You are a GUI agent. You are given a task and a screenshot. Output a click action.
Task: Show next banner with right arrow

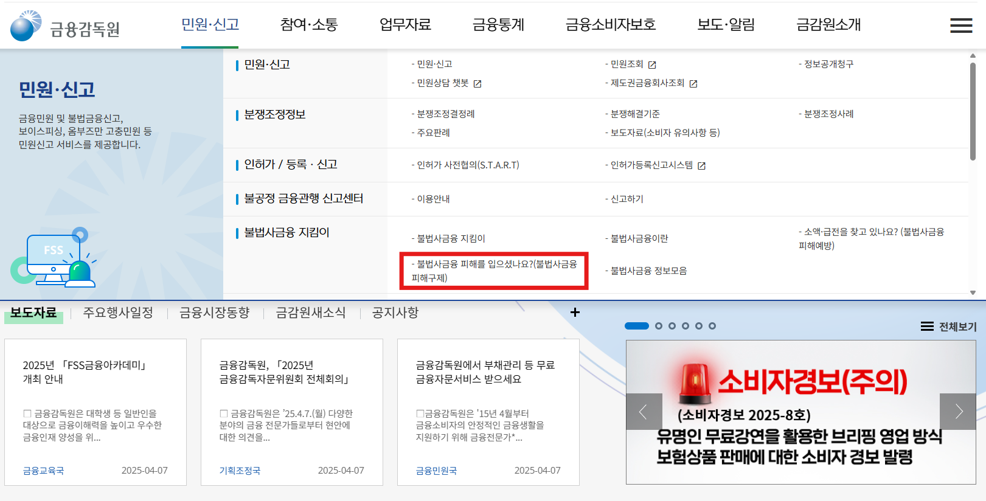(958, 412)
